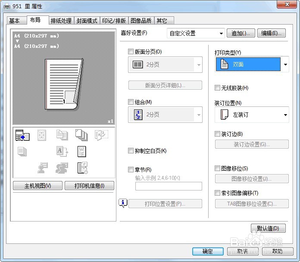
Task: Click the stacked sheets icon
Action: coord(81,135)
